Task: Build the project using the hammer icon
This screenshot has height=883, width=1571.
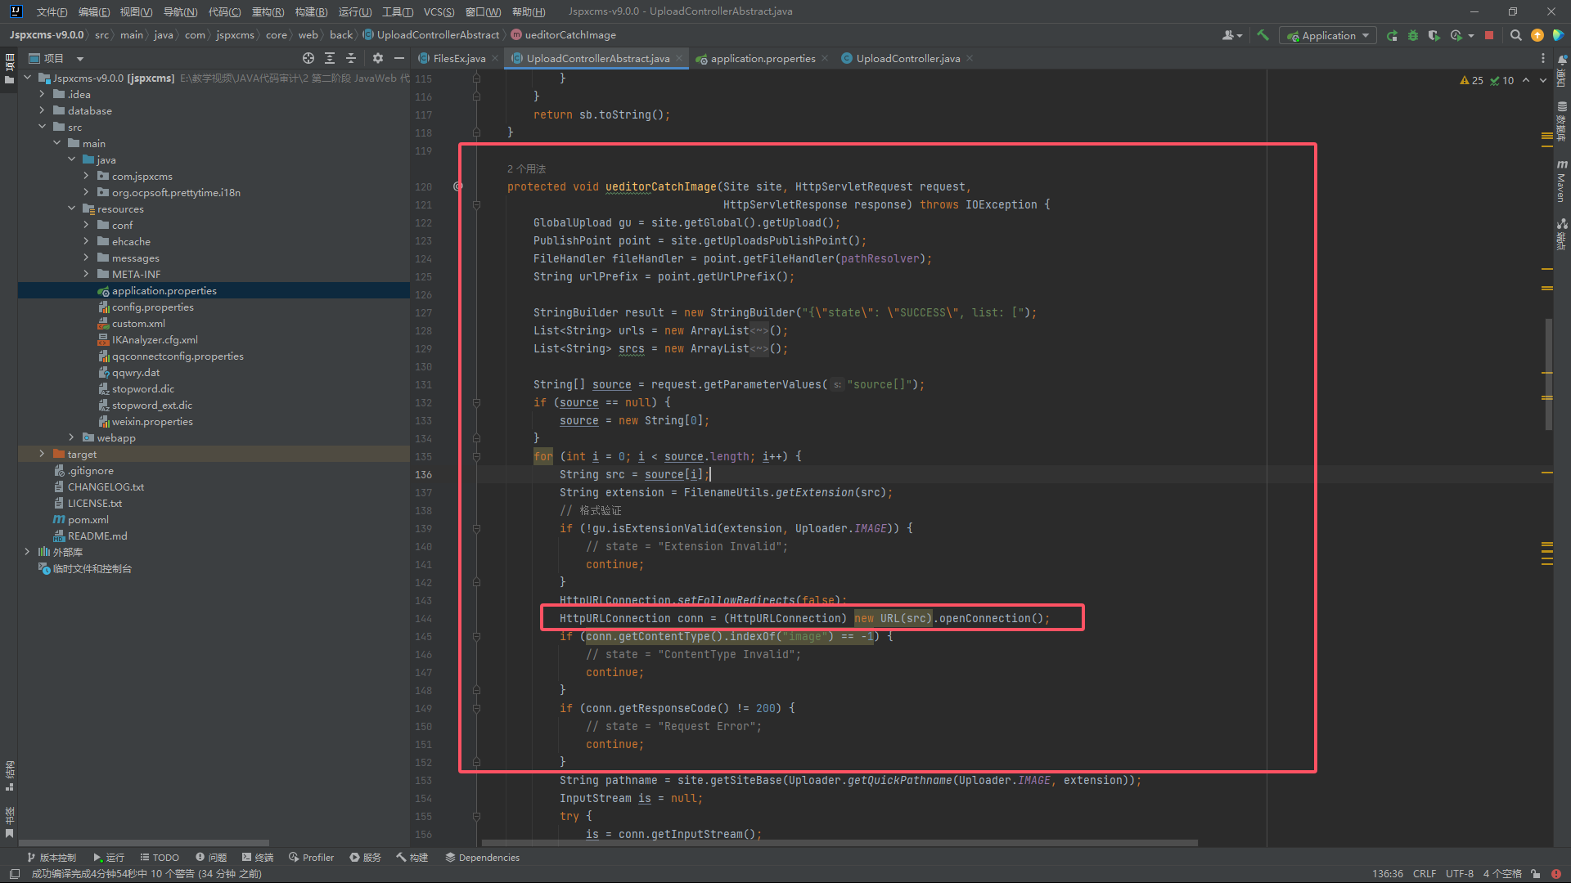Action: click(x=1263, y=35)
